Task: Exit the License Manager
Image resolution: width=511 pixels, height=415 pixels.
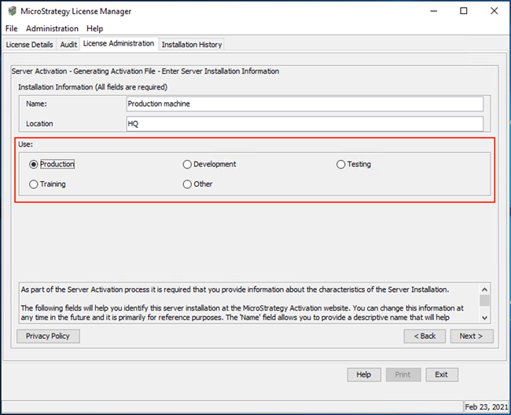Action: [441, 375]
